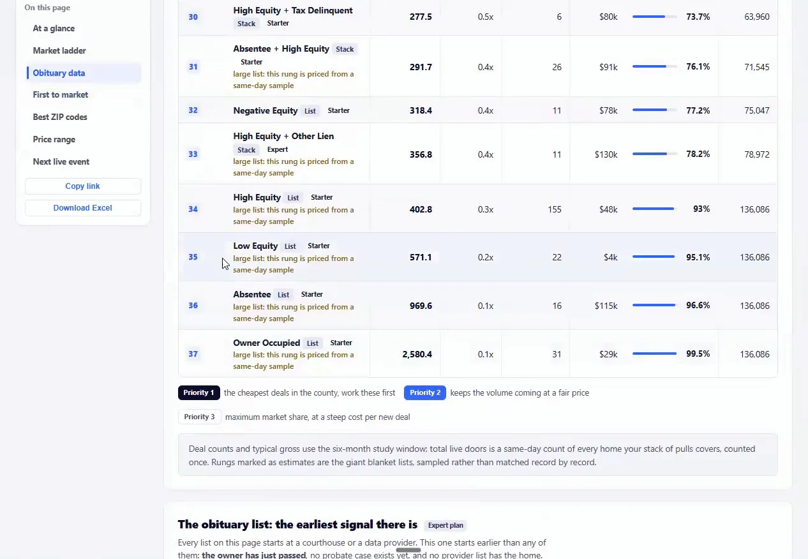Click Negative Equity row title
This screenshot has height=559, width=808.
(x=266, y=110)
